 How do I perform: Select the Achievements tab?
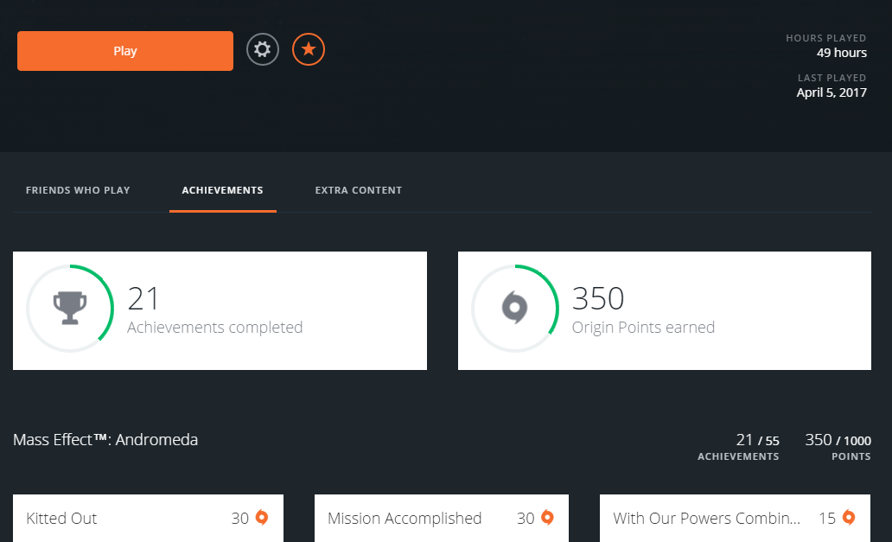pyautogui.click(x=222, y=190)
